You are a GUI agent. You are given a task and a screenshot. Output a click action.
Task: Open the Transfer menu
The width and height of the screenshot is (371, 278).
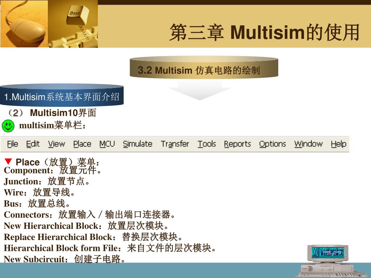(175, 144)
